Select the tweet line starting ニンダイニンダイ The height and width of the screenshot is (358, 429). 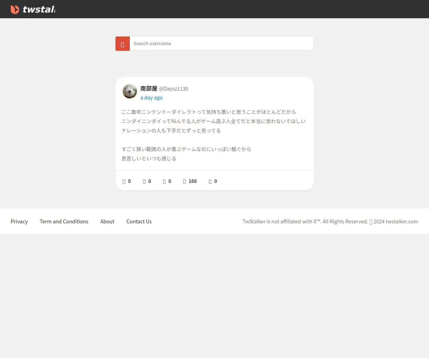pyautogui.click(x=214, y=121)
